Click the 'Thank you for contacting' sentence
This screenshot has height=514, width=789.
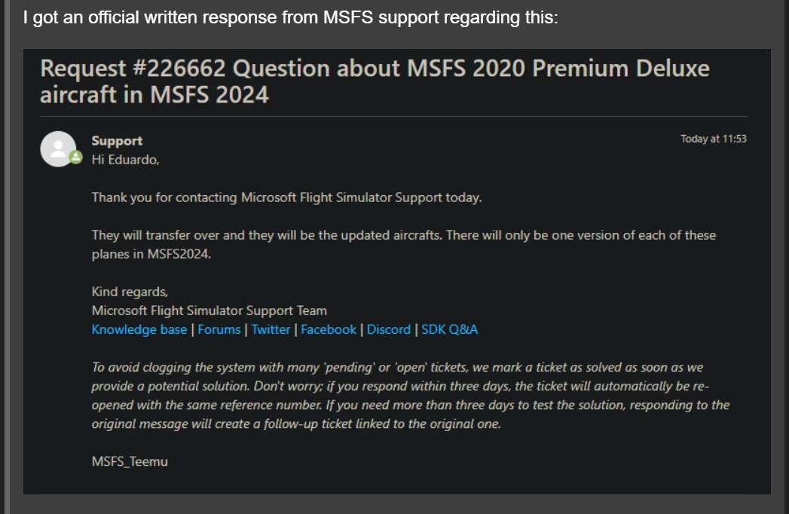(x=287, y=197)
